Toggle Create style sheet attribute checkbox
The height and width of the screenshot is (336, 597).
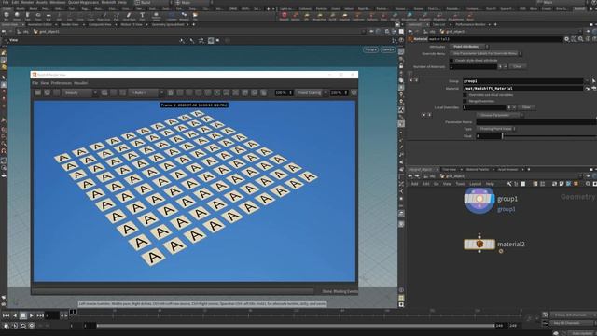451,60
